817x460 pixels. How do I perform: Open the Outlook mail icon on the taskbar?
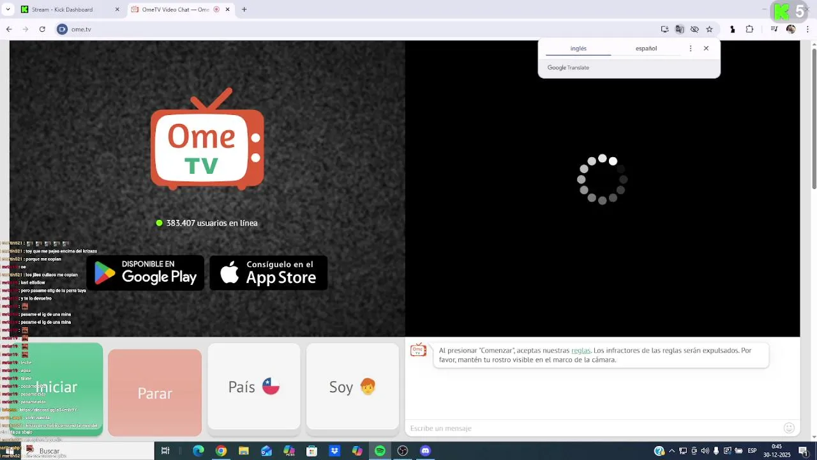266,451
